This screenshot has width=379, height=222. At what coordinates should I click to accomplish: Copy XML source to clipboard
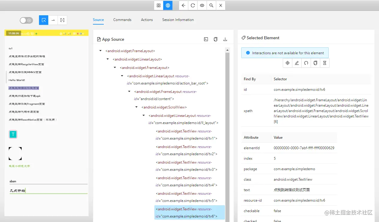point(216,39)
